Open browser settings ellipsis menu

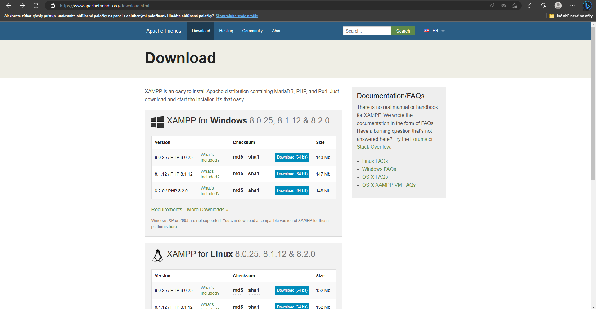point(572,6)
